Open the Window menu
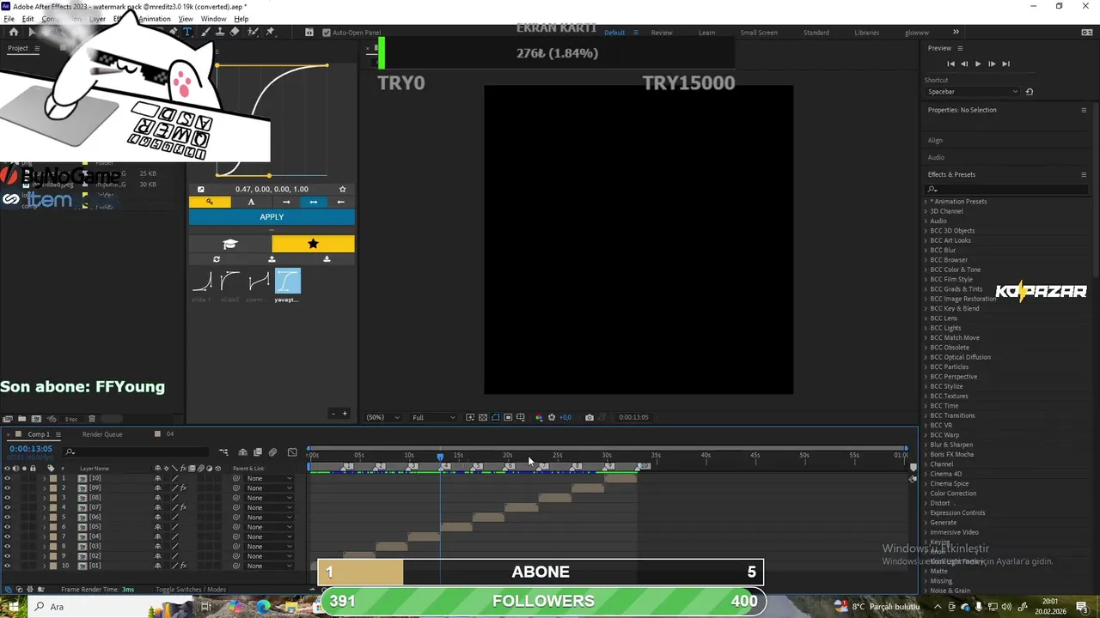 point(213,19)
